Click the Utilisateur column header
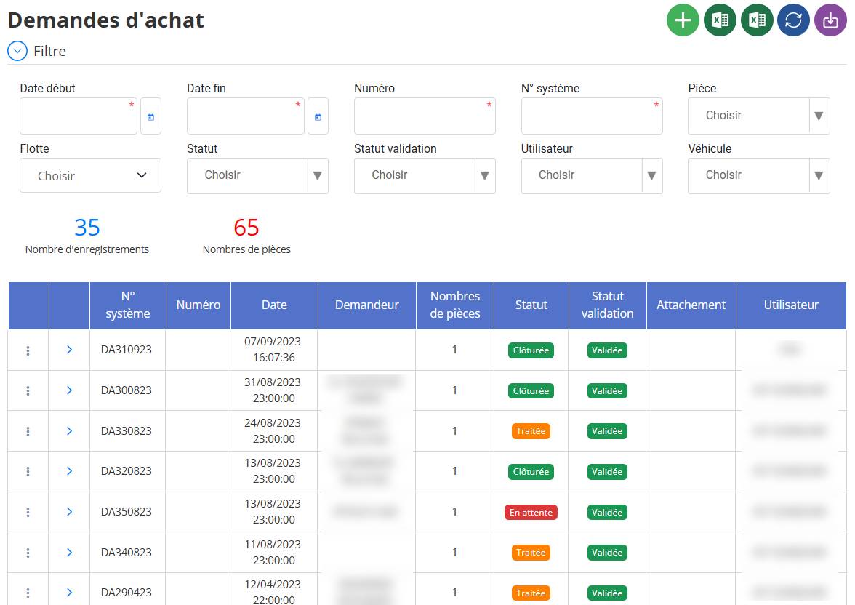Image resolution: width=855 pixels, height=605 pixels. (791, 305)
